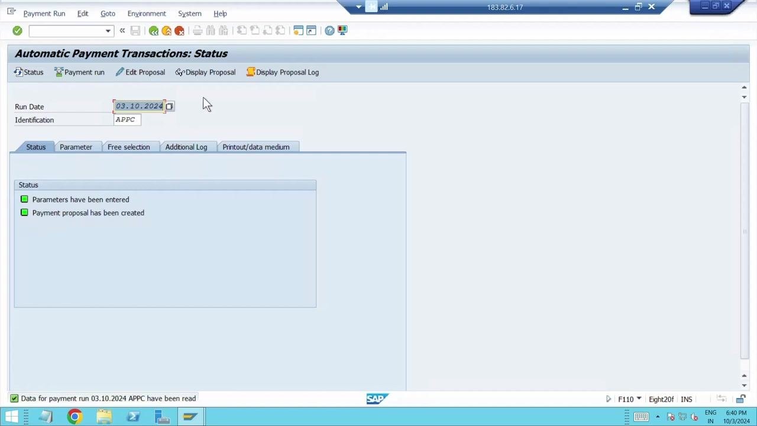
Task: Click the Print icon in toolbar
Action: pyautogui.click(x=198, y=31)
